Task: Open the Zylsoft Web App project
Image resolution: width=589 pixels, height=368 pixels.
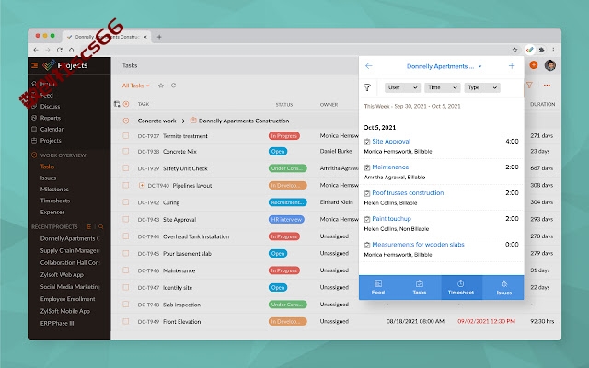Action: pyautogui.click(x=62, y=274)
